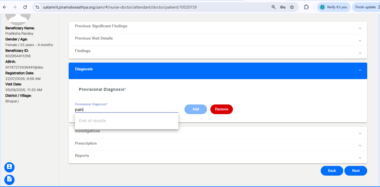Open the beneficiary profile floating icon
This screenshot has height=187, width=380.
click(x=9, y=167)
